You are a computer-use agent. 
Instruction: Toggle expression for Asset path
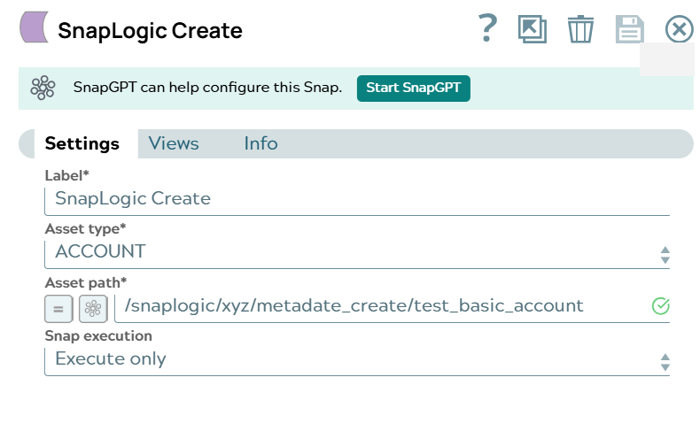[58, 309]
